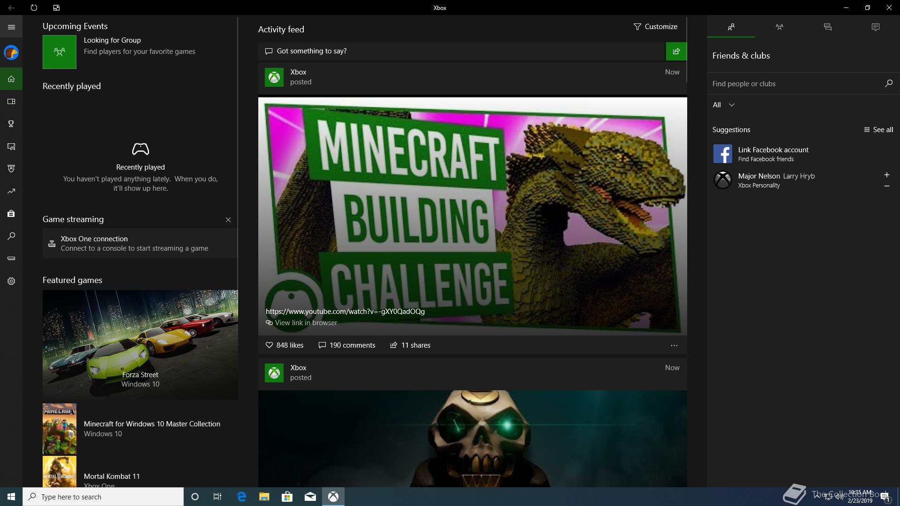Open the skull image post thumbnail
900x506 pixels.
472,439
